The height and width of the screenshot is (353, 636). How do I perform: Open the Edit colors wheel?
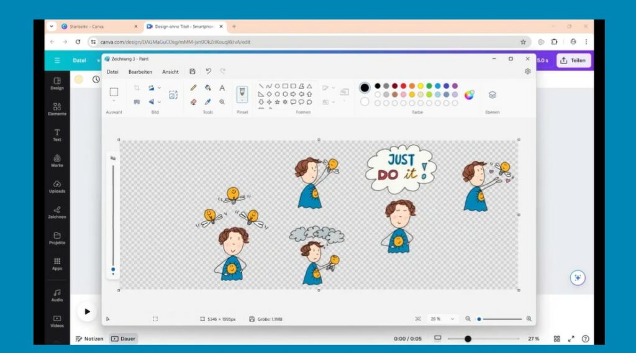(x=470, y=95)
